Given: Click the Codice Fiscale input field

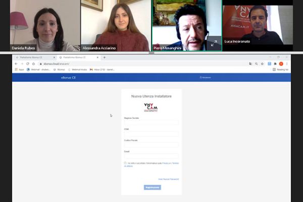Looking at the screenshot, I should 151,145.
